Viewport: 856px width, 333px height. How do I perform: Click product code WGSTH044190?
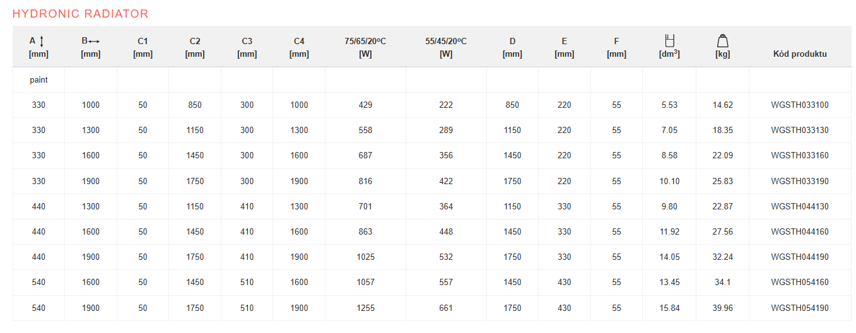[799, 257]
